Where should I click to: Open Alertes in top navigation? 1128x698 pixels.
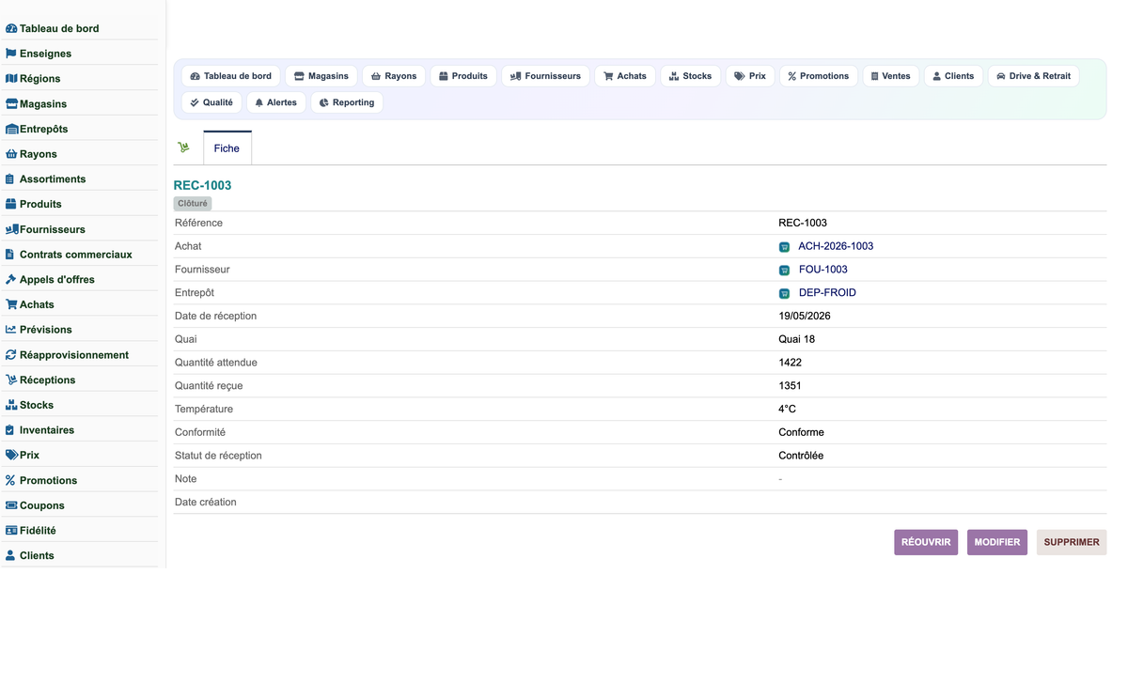pyautogui.click(x=276, y=102)
